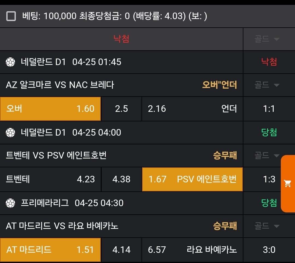Image resolution: width=295 pixels, height=263 pixels.
Task: Select PSV 에인트호번 1.67 odds cell
Action: [x=192, y=179]
